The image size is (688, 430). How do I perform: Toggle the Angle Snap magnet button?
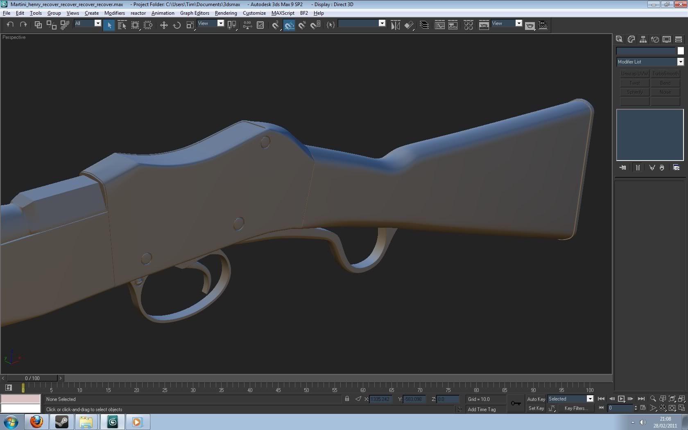coord(289,25)
